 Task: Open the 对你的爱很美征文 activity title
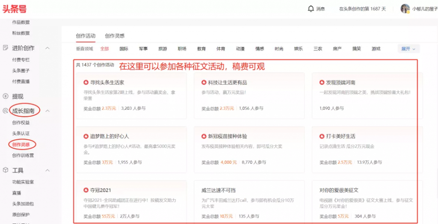click(339, 191)
